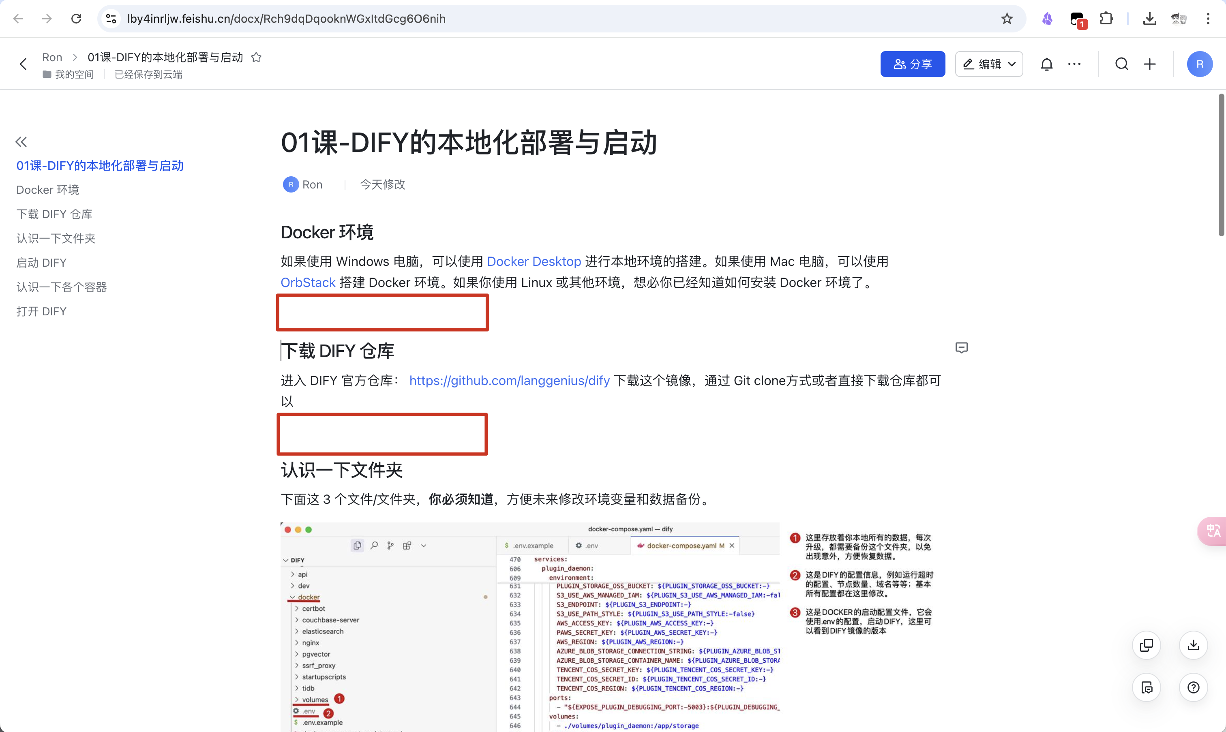Click the 下载 DIFY 仓库 heading
The image size is (1226, 732).
pos(337,351)
